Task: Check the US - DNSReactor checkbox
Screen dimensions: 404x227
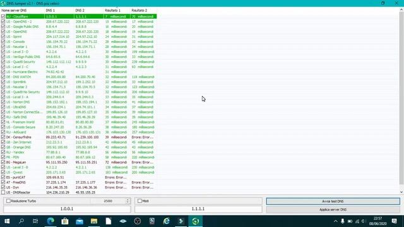Action: click(3, 192)
